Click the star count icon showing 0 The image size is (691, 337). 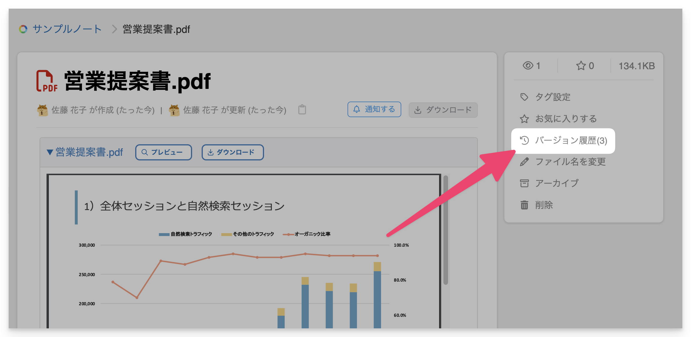click(581, 66)
